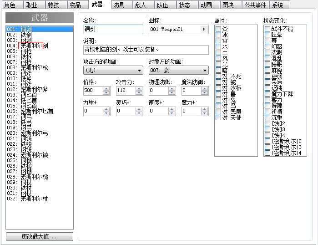The height and width of the screenshot is (245, 318).
Task: Toggle the 雷 attribute checkbox
Action: (218, 41)
